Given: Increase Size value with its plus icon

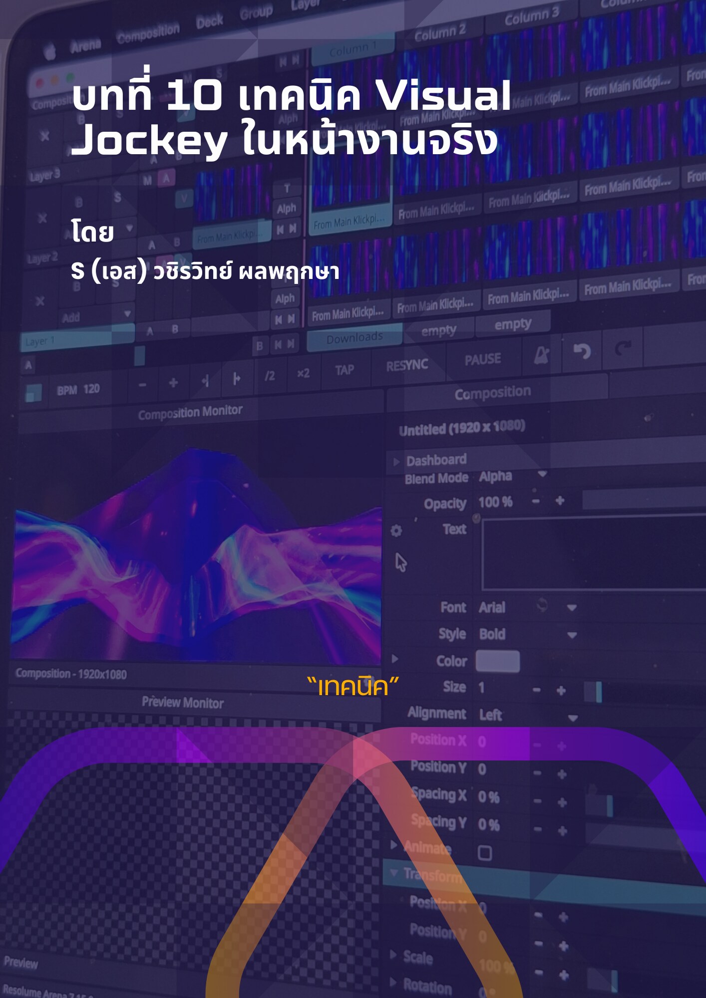Looking at the screenshot, I should (x=561, y=690).
